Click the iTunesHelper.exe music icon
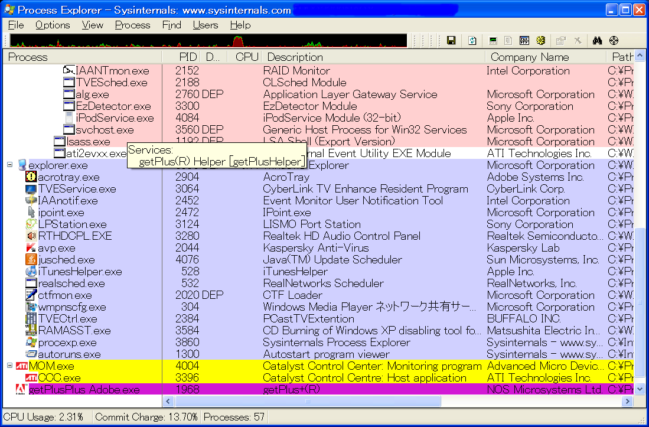 31,272
